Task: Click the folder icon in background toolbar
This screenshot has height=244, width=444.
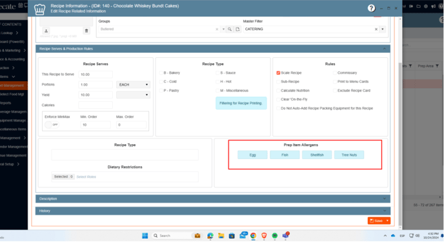Action: (x=418, y=6)
